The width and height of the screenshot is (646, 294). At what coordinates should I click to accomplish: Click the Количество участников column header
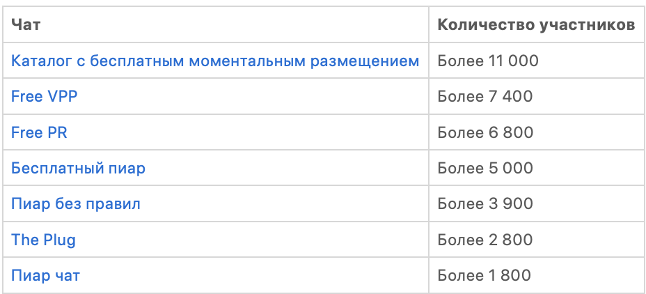click(x=535, y=25)
